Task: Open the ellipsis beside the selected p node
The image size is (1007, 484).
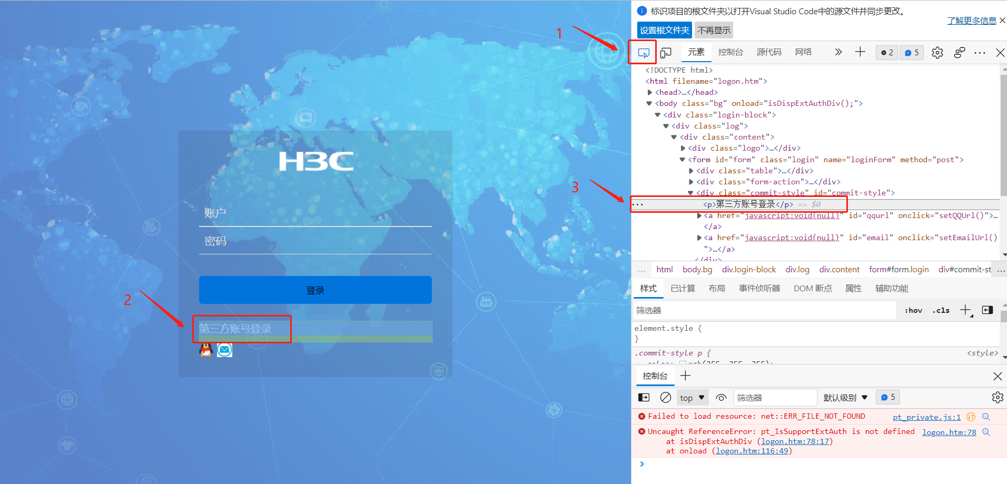Action: pos(638,204)
